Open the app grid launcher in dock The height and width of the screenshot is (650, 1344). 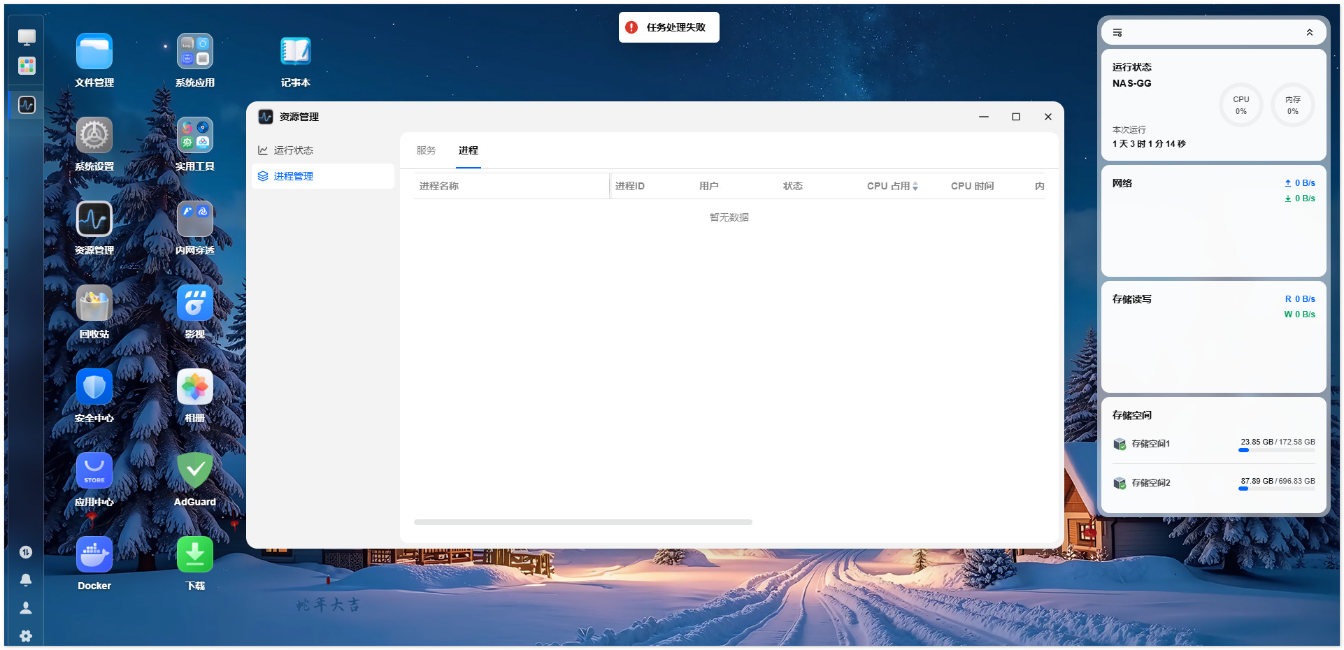27,66
